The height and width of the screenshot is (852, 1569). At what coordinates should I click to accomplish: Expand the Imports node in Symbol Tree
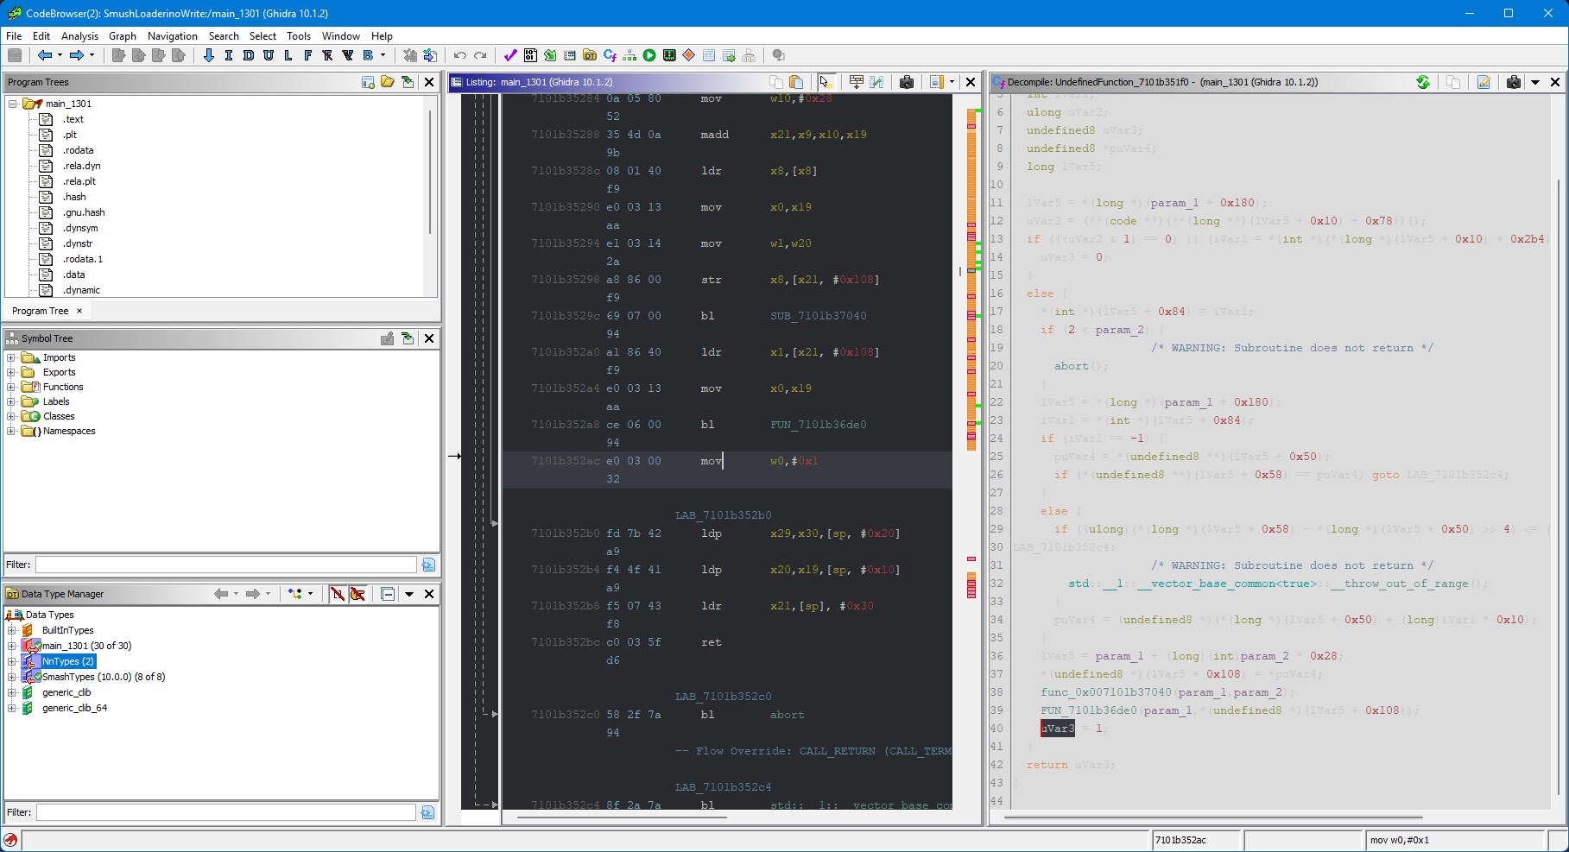tap(11, 357)
